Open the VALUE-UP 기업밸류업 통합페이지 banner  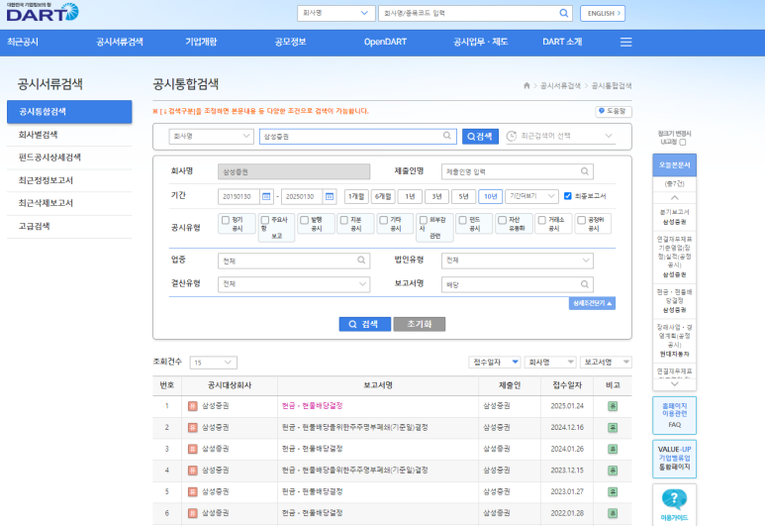674,459
